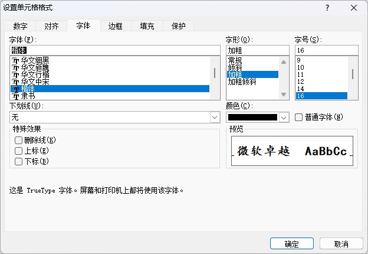
Task: Select 常规 font style
Action: (252, 60)
